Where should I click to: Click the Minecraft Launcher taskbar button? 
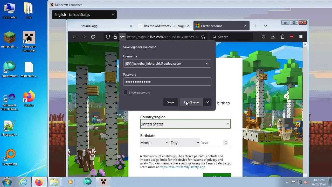103,182
